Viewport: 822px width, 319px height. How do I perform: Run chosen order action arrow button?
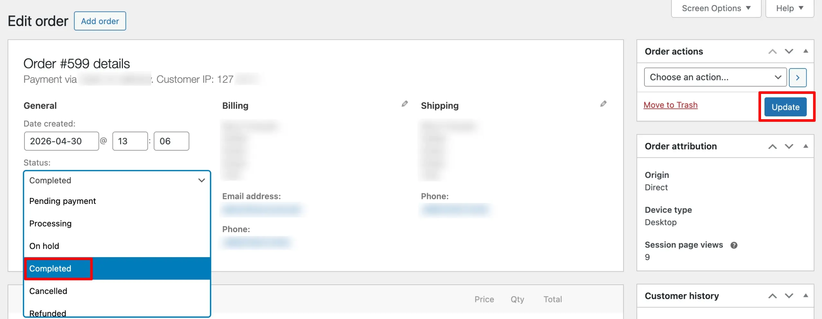(798, 77)
